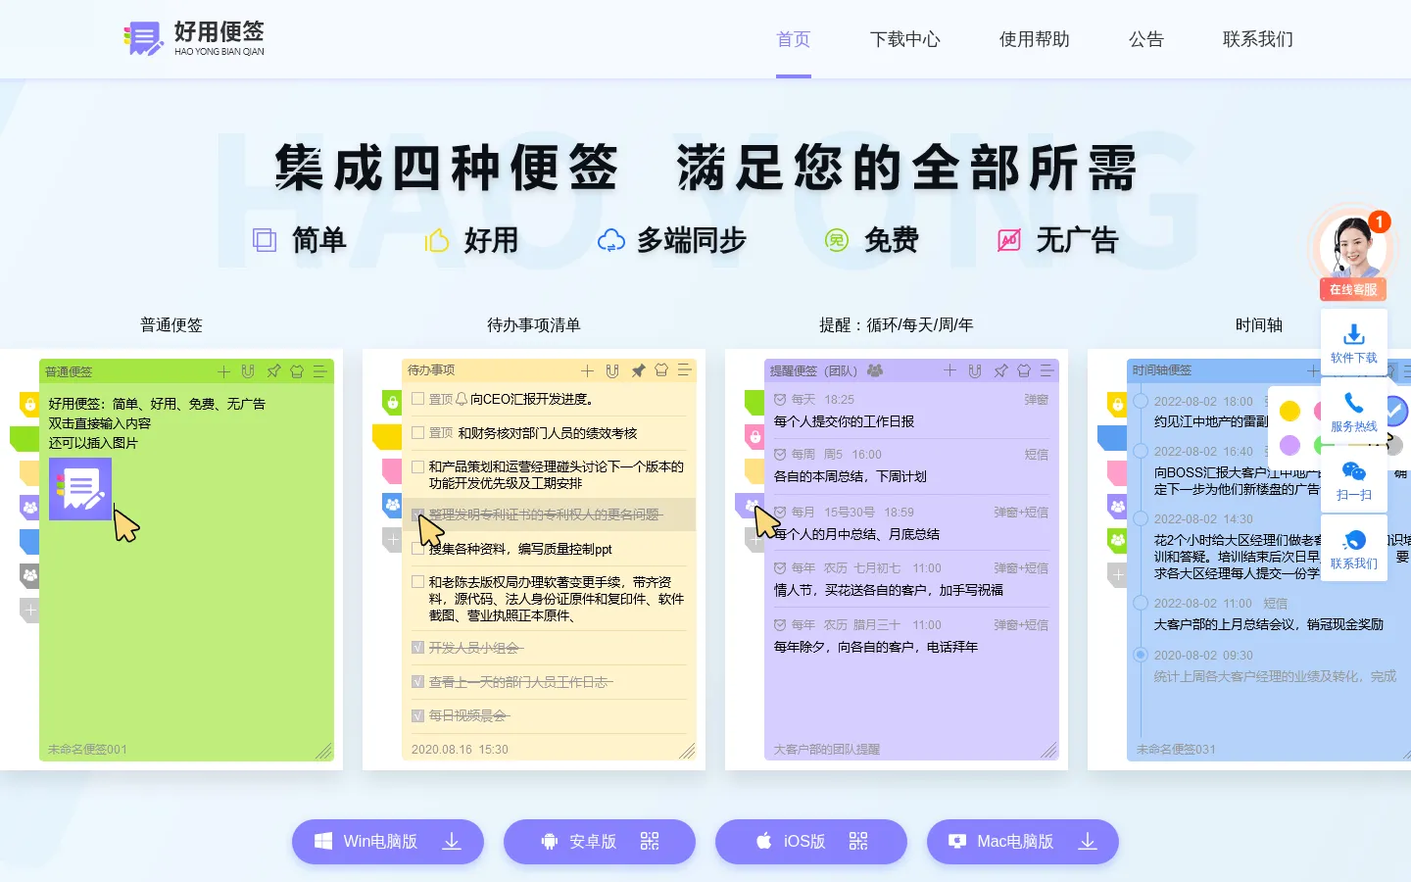
Task: Download the Win电脑版 client
Action: [x=388, y=842]
